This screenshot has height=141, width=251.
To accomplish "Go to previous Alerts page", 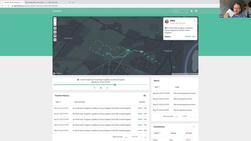I will 191,117.
